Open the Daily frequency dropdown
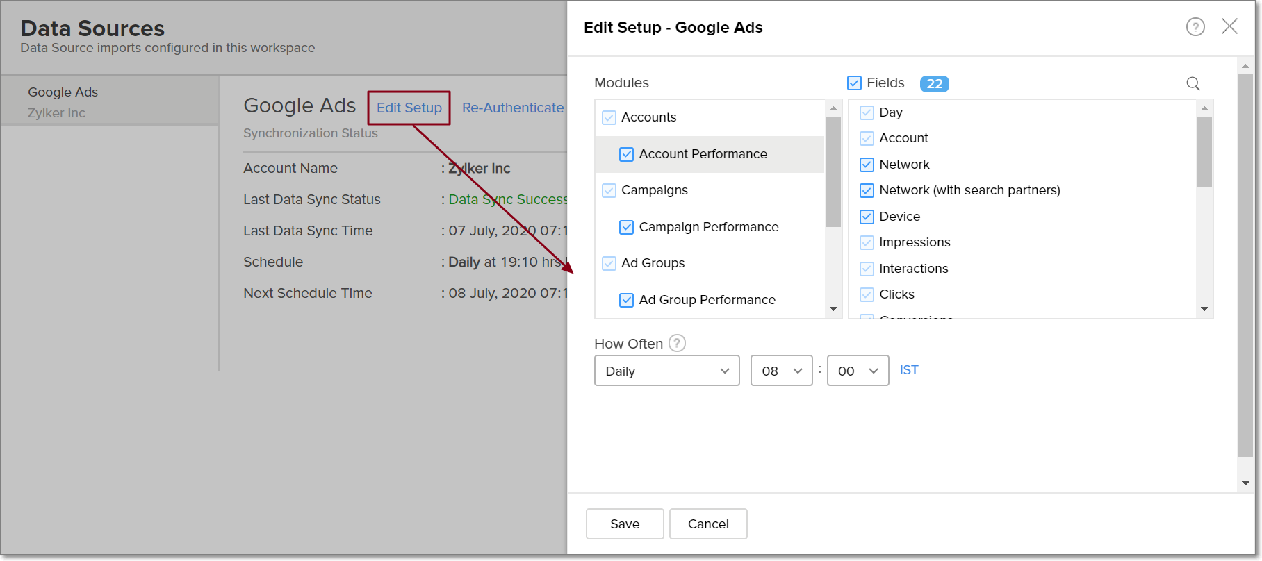The image size is (1262, 561). pyautogui.click(x=666, y=371)
